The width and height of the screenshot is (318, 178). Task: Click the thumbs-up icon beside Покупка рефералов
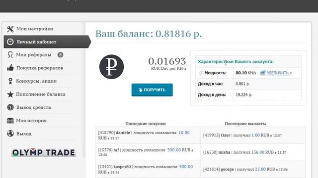(x=10, y=68)
